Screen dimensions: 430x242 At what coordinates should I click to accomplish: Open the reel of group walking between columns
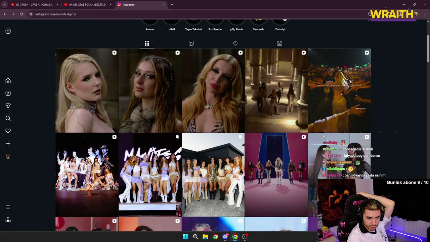coord(276,90)
